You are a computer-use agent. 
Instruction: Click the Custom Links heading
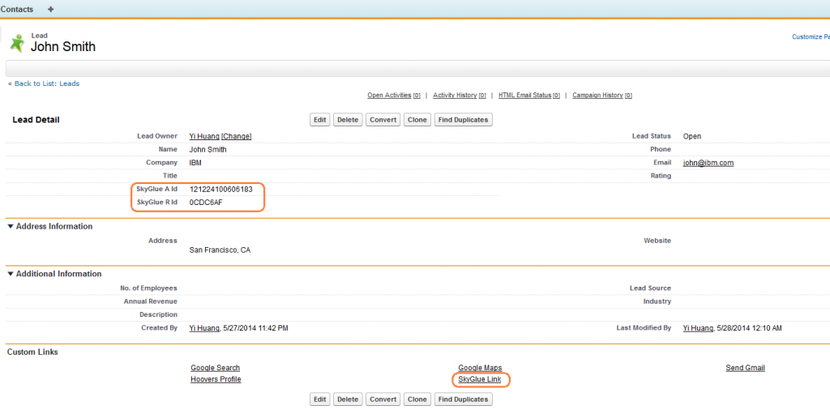[x=32, y=352]
